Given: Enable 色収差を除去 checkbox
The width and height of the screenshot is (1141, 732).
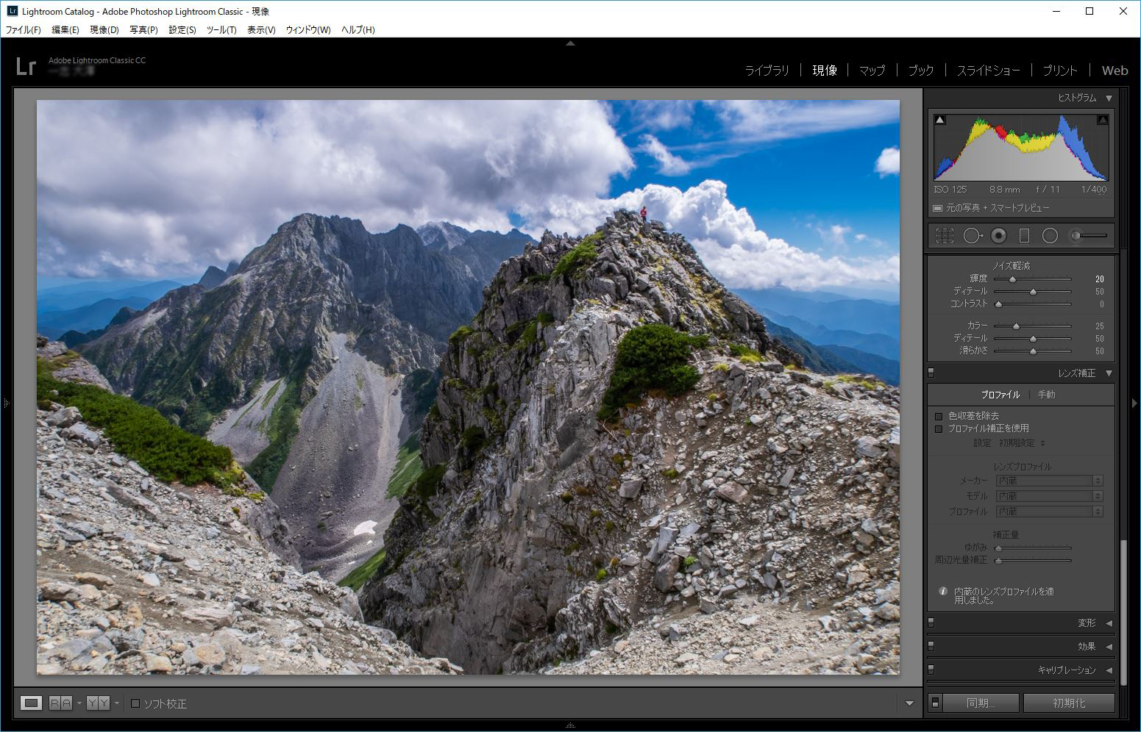Looking at the screenshot, I should pyautogui.click(x=939, y=416).
